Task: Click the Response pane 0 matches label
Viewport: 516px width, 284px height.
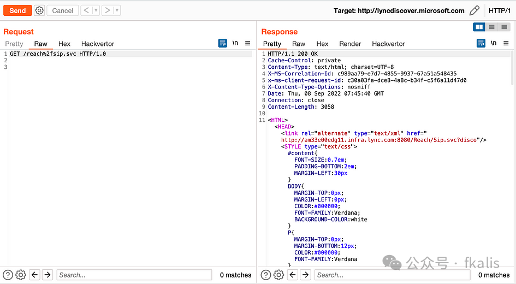Action: 494,275
